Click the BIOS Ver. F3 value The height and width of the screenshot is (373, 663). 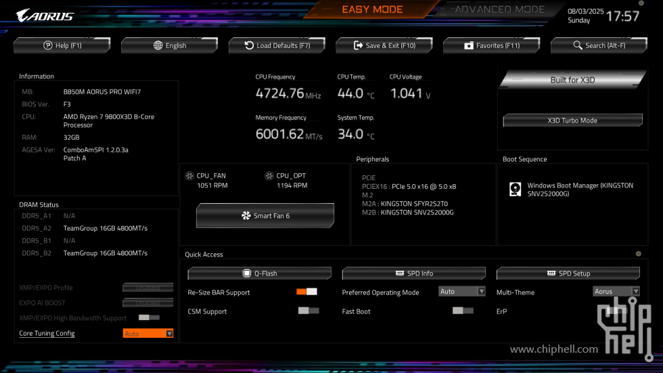click(x=67, y=104)
